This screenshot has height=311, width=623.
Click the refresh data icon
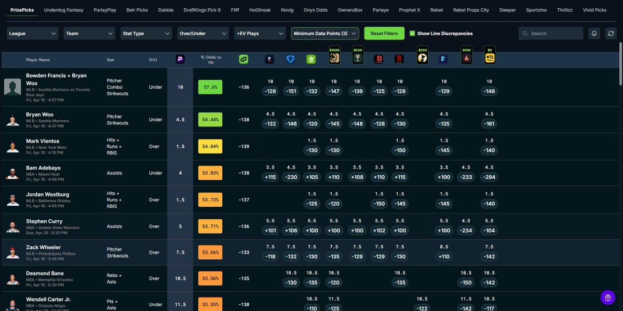click(611, 33)
